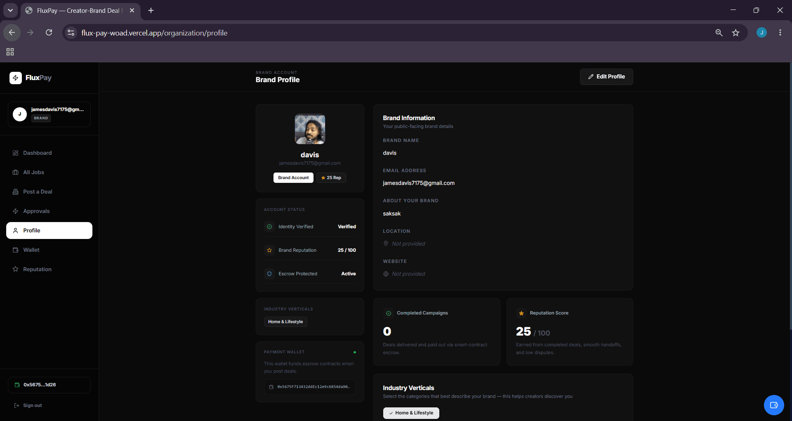Open the Approvals section
792x421 pixels.
(49, 211)
